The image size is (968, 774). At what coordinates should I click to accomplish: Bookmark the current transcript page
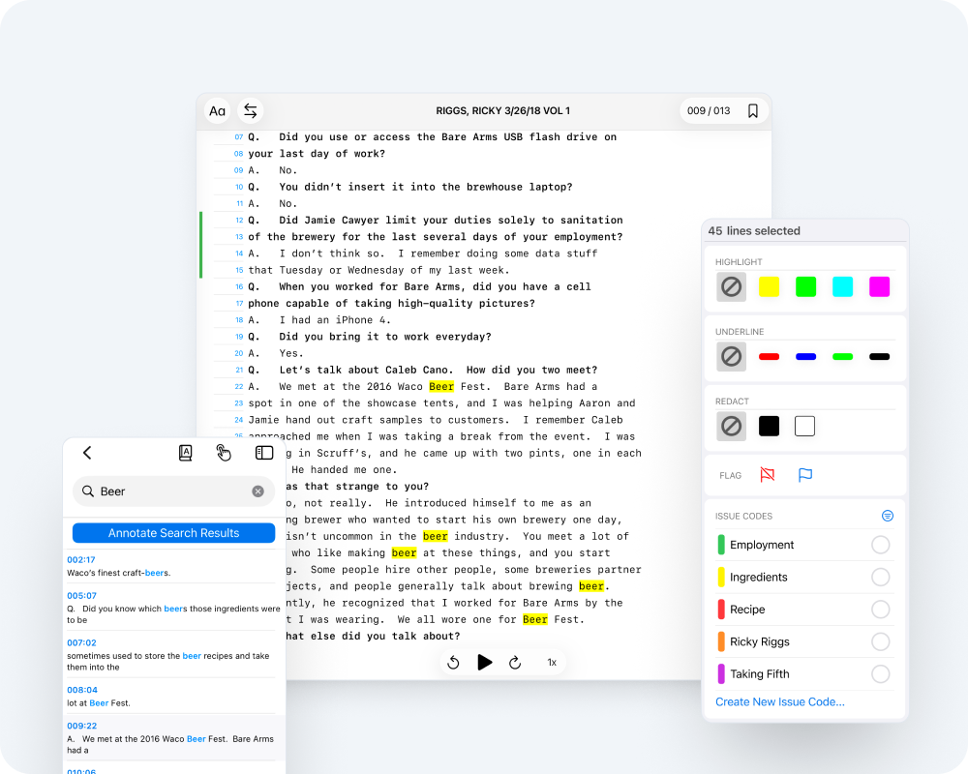pos(752,111)
